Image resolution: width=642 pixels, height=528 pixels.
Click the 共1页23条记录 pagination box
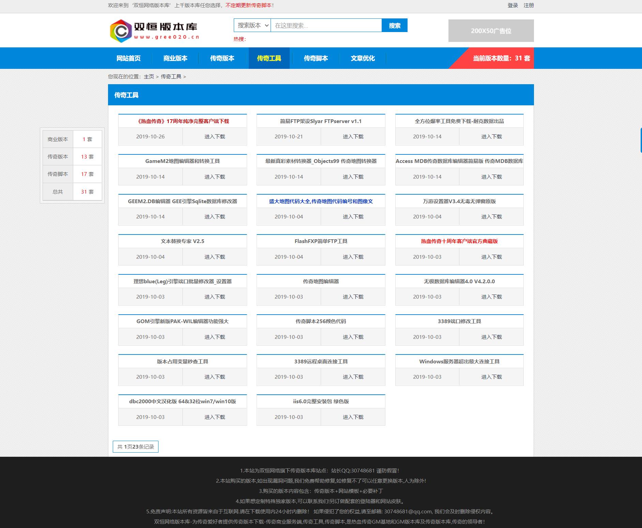pos(136,447)
